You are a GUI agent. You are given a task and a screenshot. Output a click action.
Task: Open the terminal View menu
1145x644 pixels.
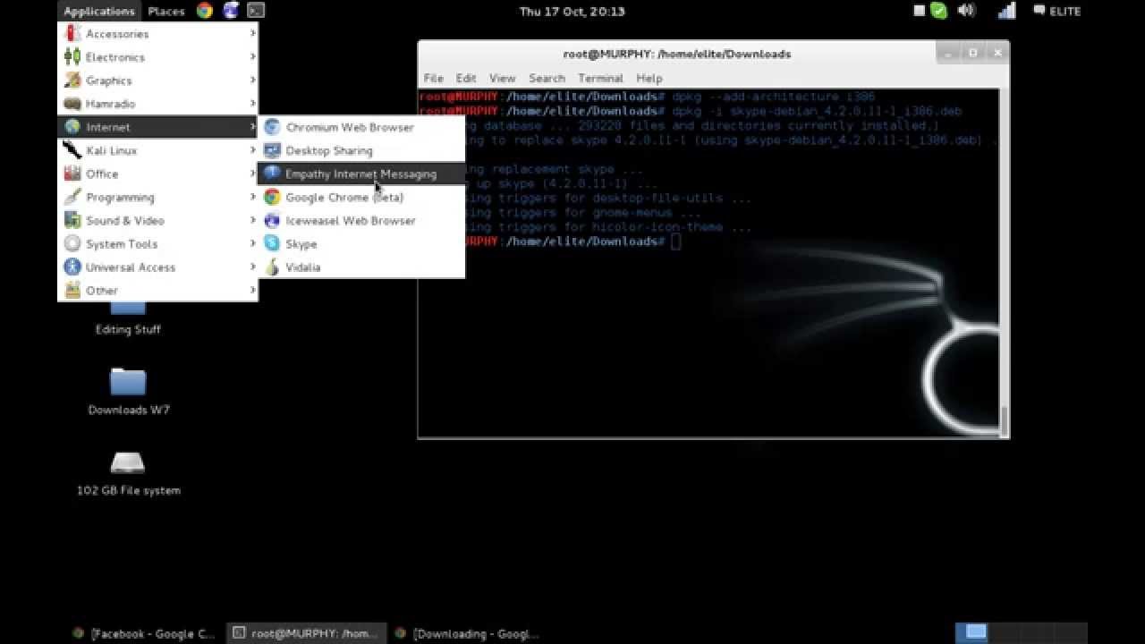click(502, 78)
